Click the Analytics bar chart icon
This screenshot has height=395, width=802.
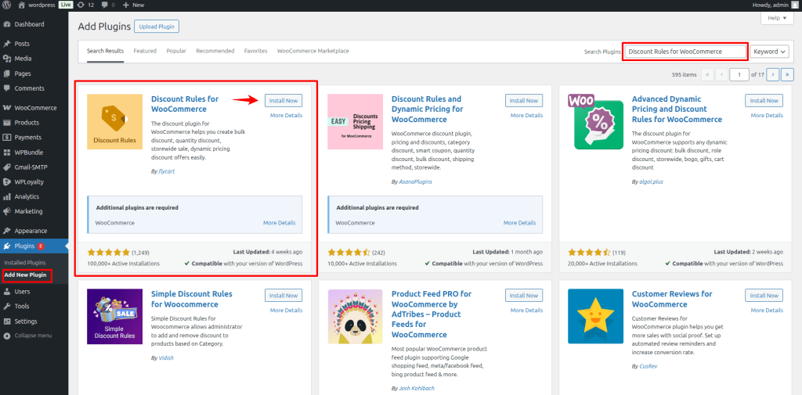[x=7, y=197]
